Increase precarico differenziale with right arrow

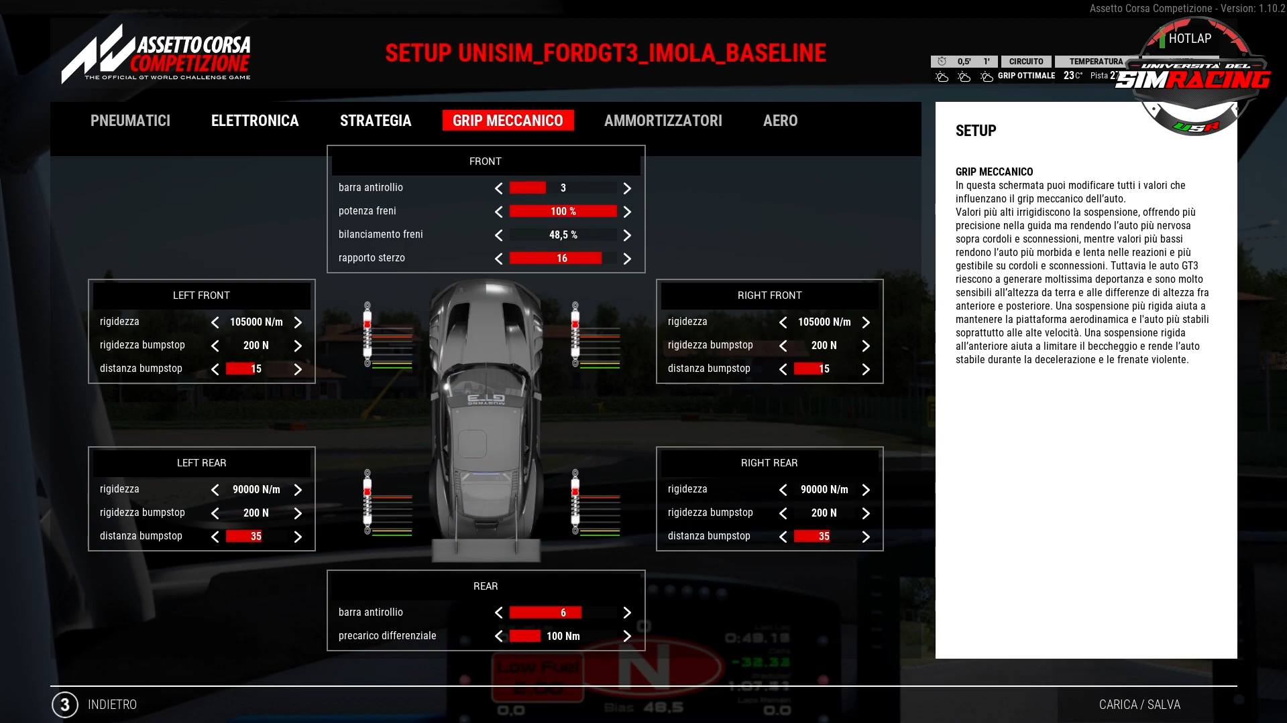click(626, 636)
